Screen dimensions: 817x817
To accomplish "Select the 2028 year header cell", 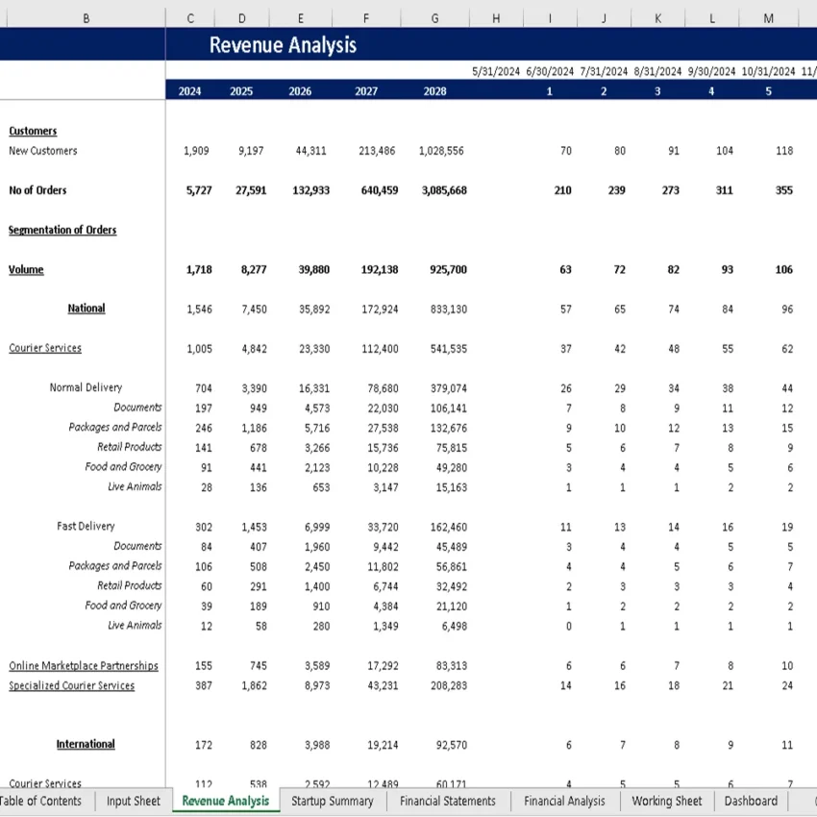I will pyautogui.click(x=434, y=90).
